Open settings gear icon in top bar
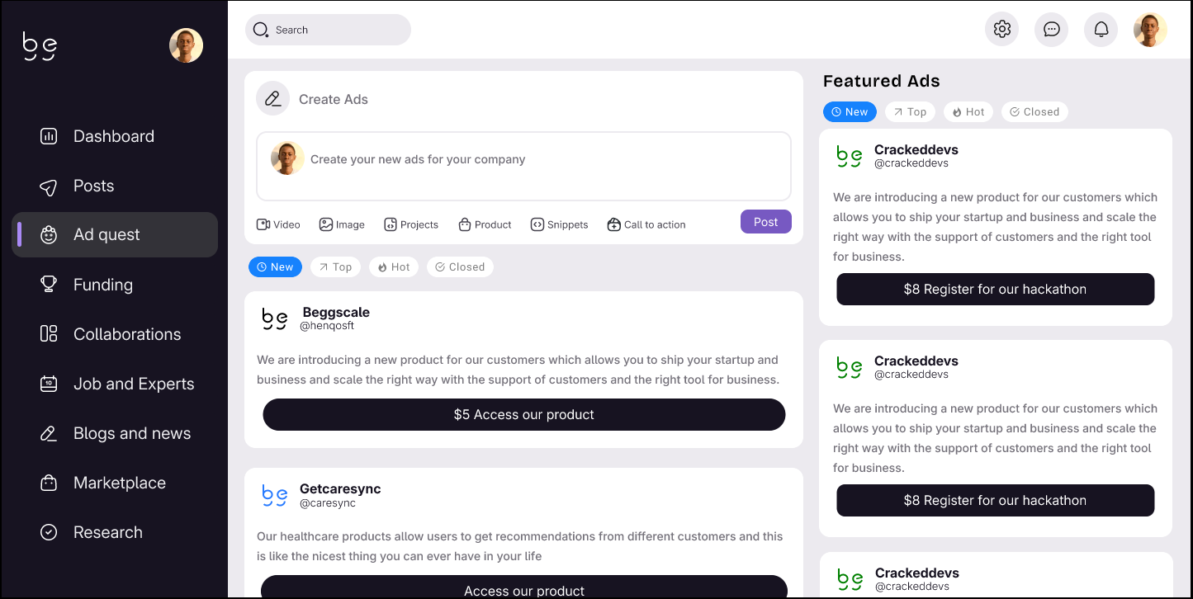 tap(1001, 30)
